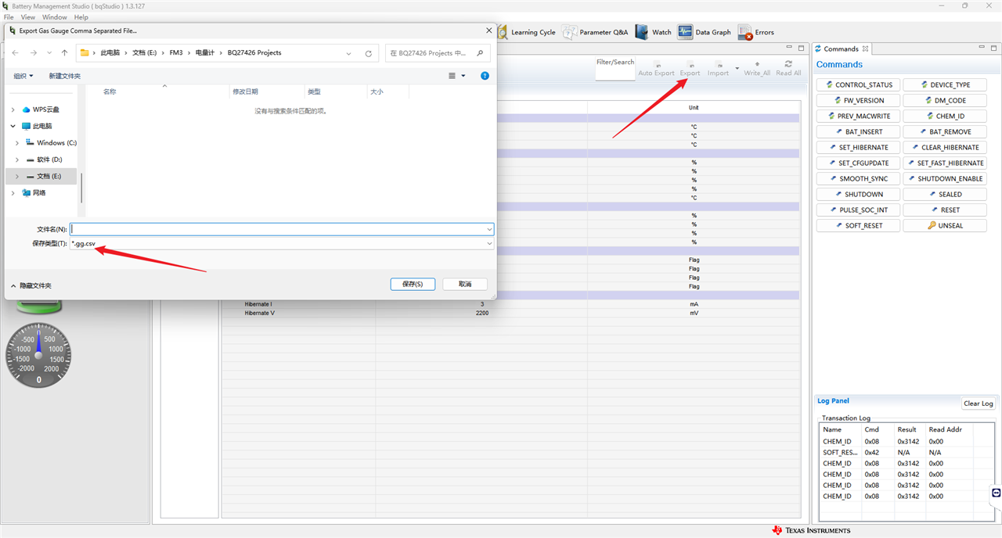Click the FM3 breadcrumb segment

coord(176,53)
